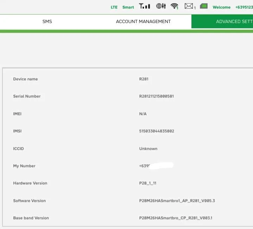Click the +6395123 phone number in header
The height and width of the screenshot is (229, 253).
click(x=244, y=7)
